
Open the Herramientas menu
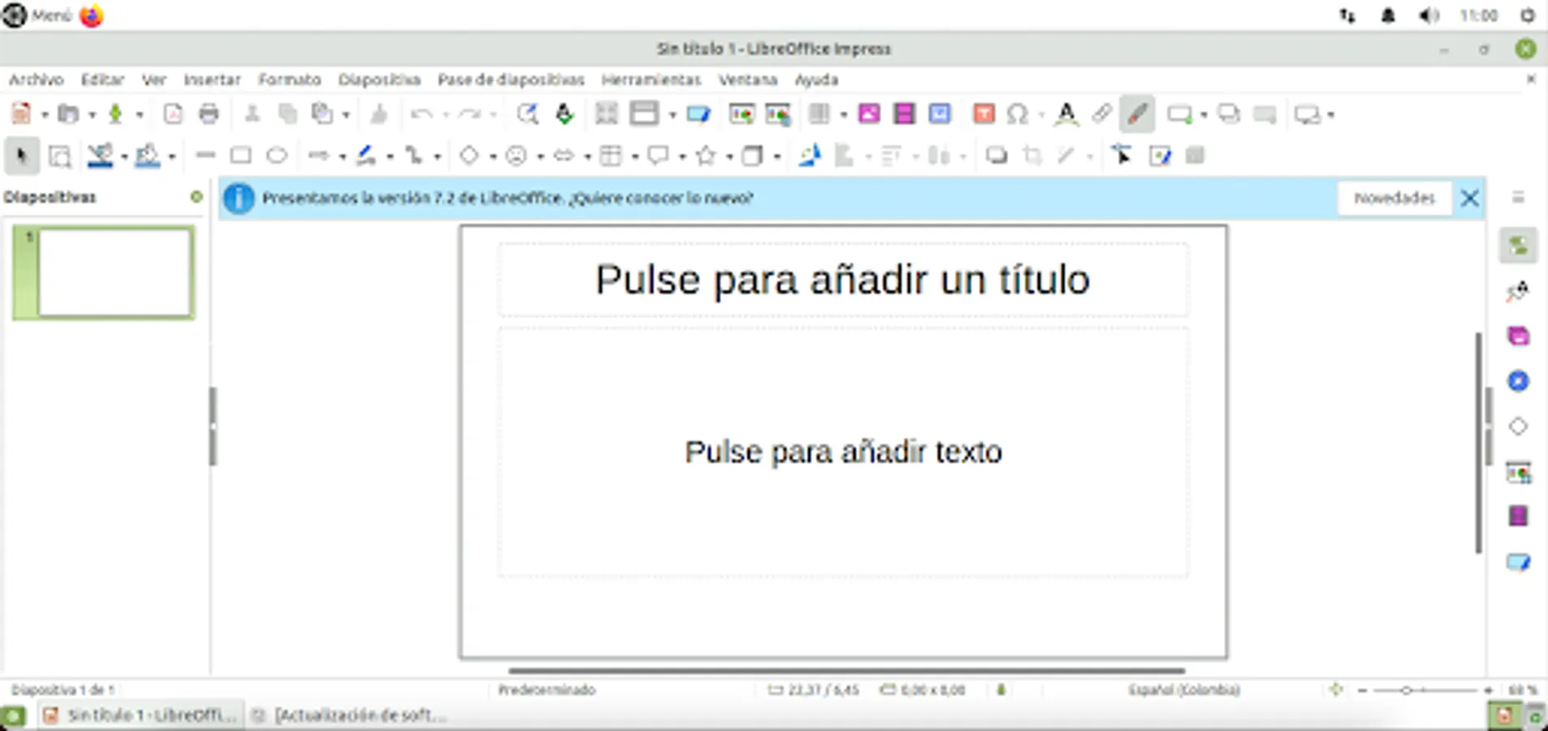[650, 80]
